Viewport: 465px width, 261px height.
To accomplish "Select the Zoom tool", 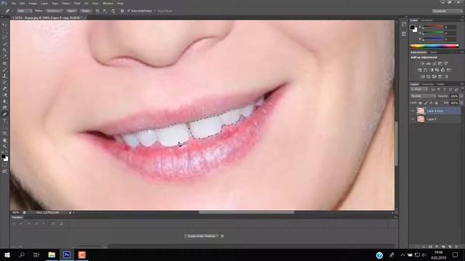I will 4,146.
